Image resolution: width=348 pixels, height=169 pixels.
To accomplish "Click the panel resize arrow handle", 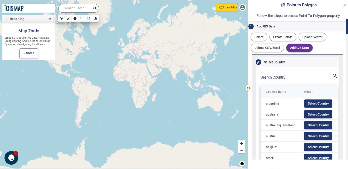I will [248, 88].
